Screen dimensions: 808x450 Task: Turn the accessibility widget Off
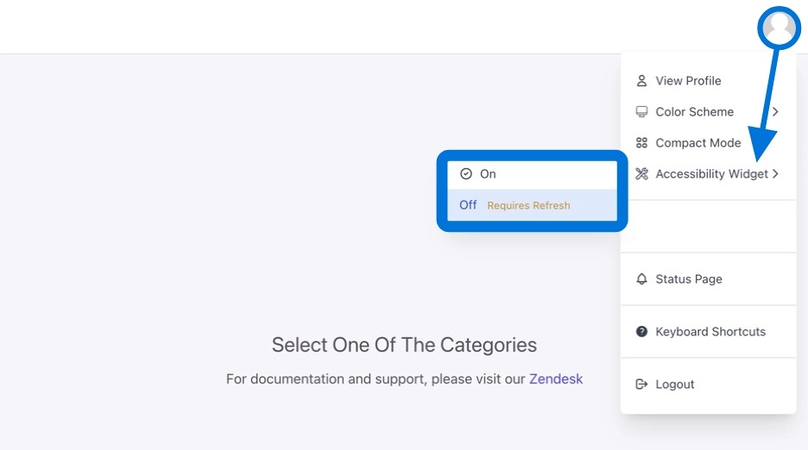point(468,205)
